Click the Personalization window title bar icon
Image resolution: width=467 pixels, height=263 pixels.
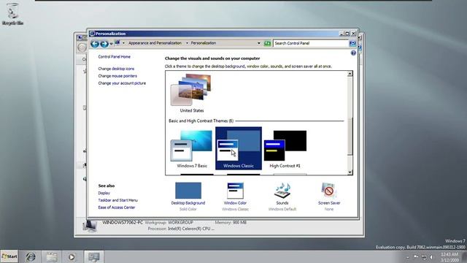pos(92,34)
